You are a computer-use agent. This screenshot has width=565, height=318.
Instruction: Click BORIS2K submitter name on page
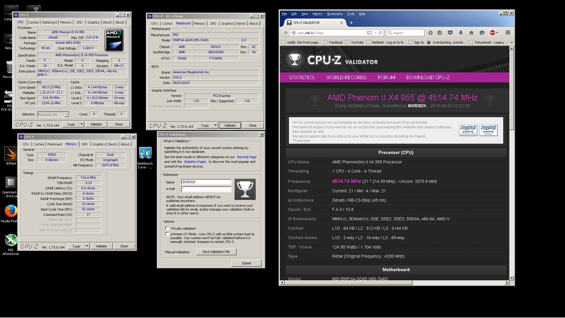pyautogui.click(x=417, y=106)
